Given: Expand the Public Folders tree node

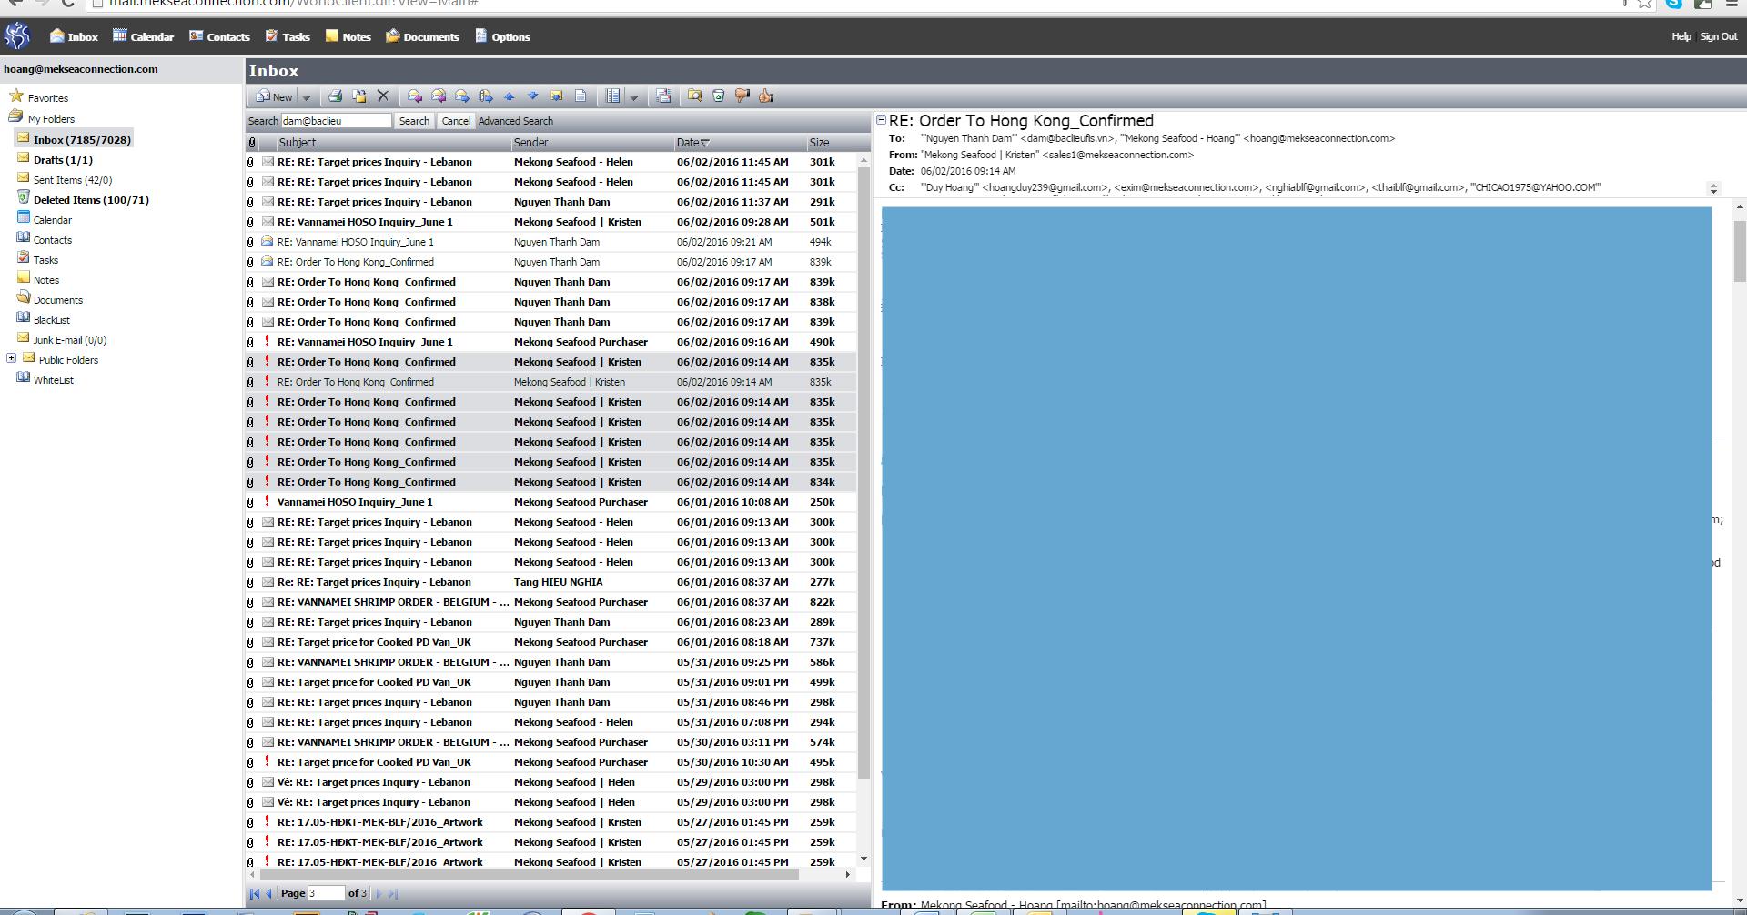Looking at the screenshot, I should click(12, 358).
